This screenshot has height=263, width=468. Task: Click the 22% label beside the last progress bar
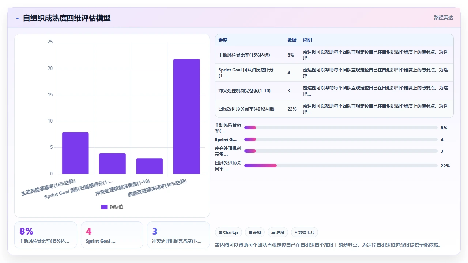coord(445,166)
